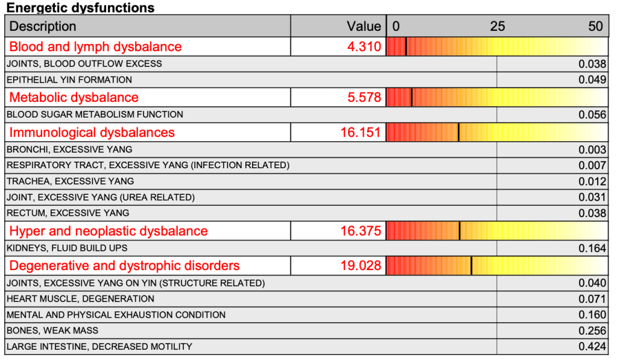Click the Energetic dysfunctions title
The image size is (617, 363).
coord(80,8)
